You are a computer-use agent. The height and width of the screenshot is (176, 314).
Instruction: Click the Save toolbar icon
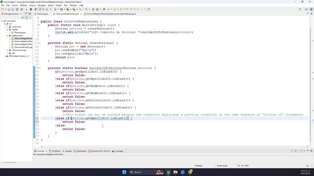click(9, 9)
